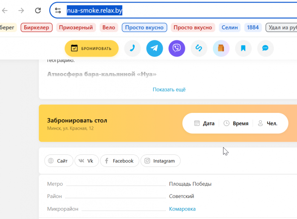
Task: Click the yellow Бронировать button
Action: pyautogui.click(x=92, y=48)
